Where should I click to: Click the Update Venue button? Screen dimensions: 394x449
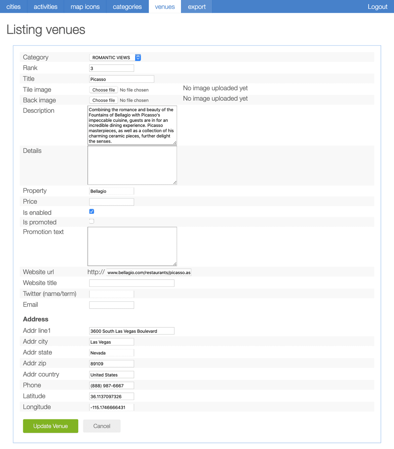click(x=50, y=426)
